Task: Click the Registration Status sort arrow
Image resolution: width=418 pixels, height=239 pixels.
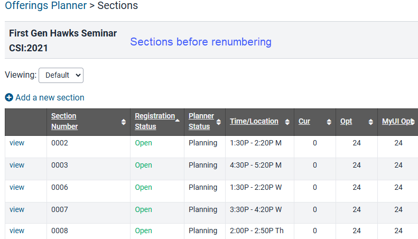Action: click(177, 121)
